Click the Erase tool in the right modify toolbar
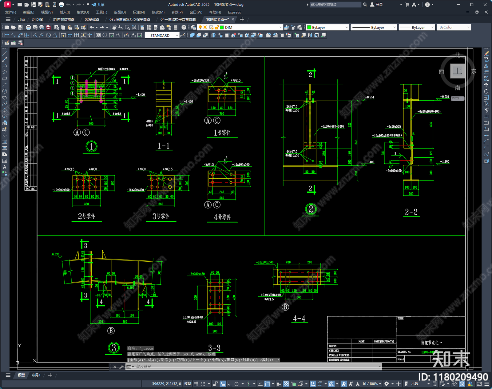The height and width of the screenshot is (389, 492). (486, 53)
